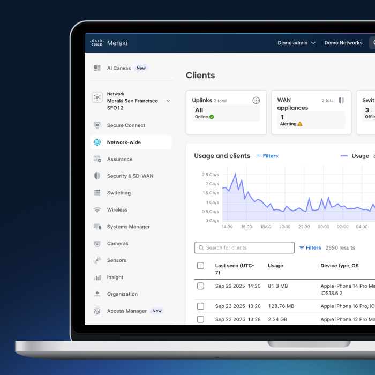
Task: Click the Insight bar chart icon
Action: [x=97, y=277]
